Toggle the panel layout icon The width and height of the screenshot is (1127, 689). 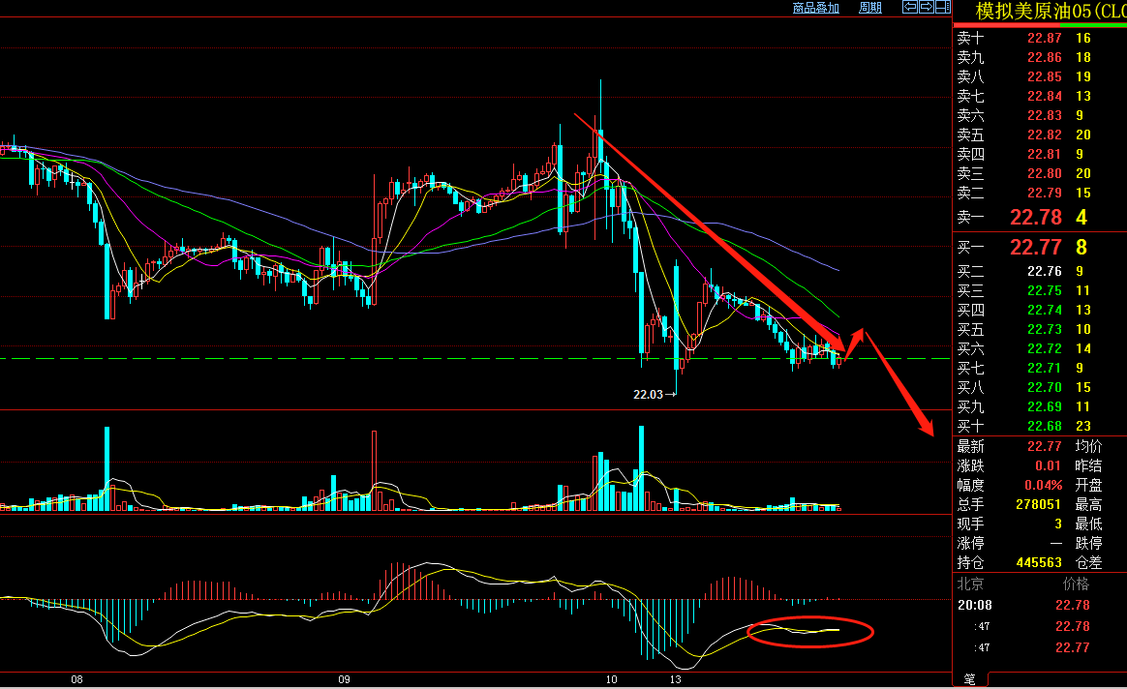pos(943,7)
